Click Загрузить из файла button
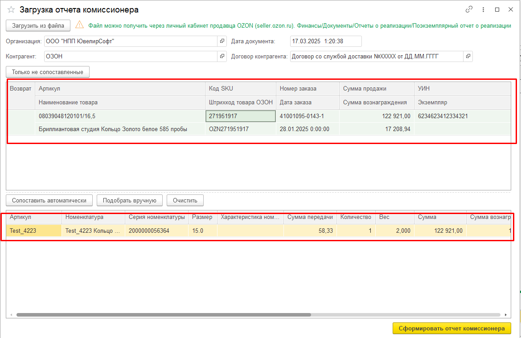Viewport: 521px width, 338px height. (x=38, y=25)
